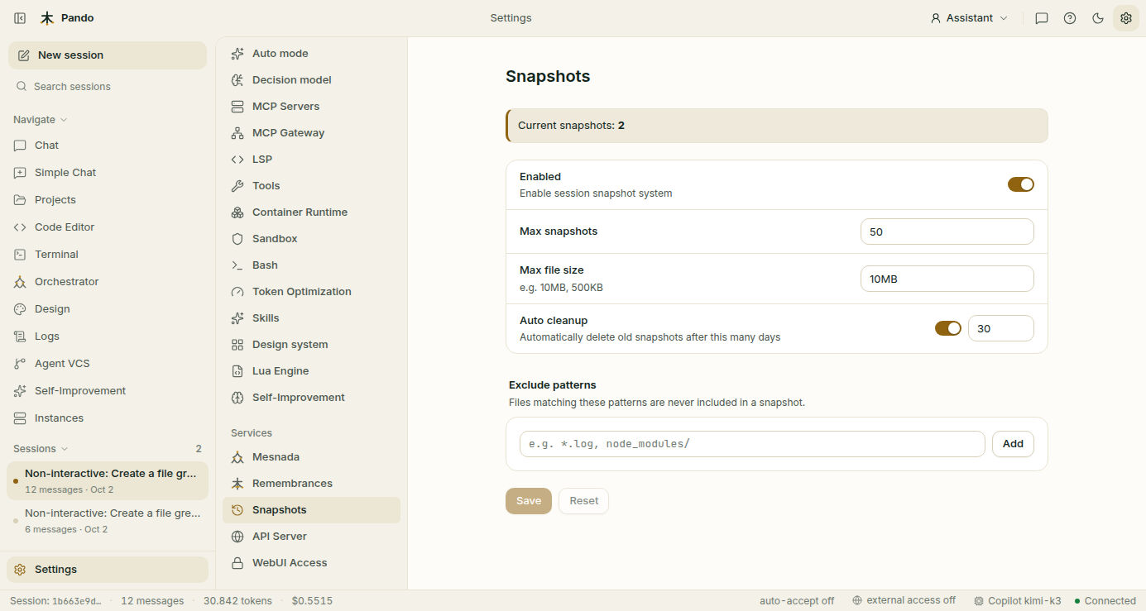1146x611 pixels.
Task: Collapse the Sessions section
Action: click(41, 449)
